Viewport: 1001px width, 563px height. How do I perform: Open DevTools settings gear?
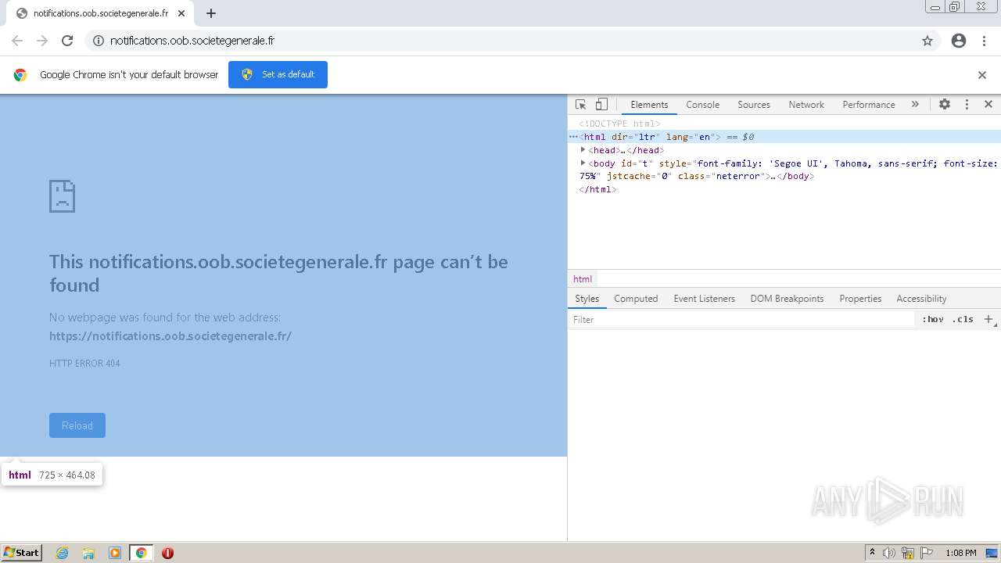tap(945, 104)
